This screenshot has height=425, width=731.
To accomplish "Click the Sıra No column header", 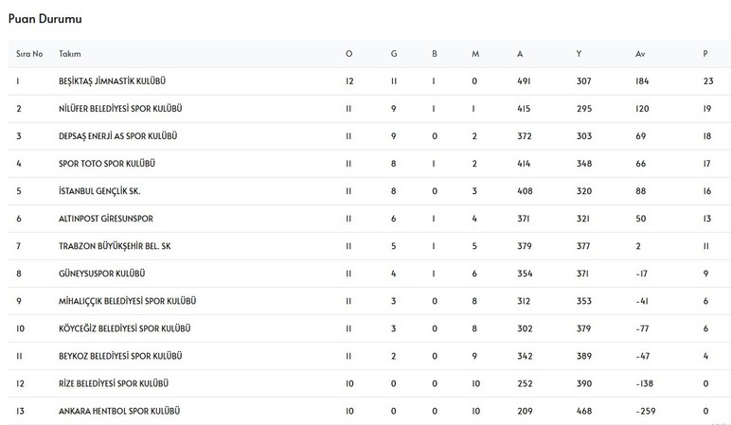I will point(29,54).
